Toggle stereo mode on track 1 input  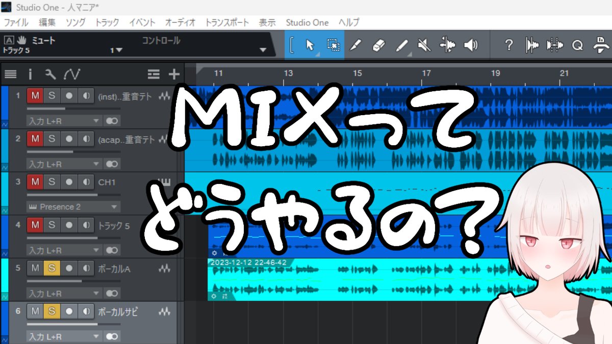(x=112, y=121)
